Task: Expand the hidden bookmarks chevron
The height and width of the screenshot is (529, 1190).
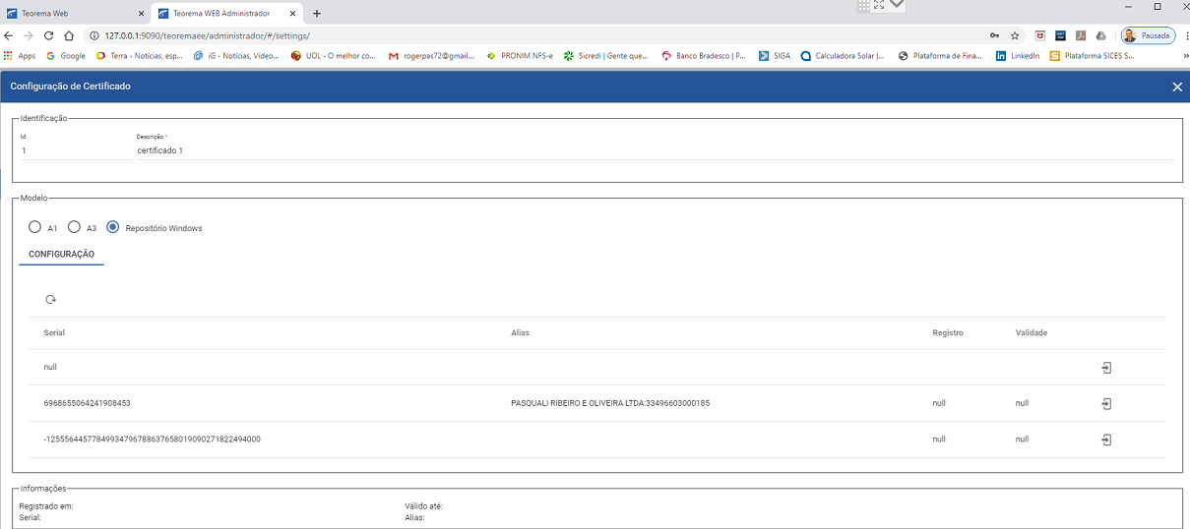Action: point(1185,56)
